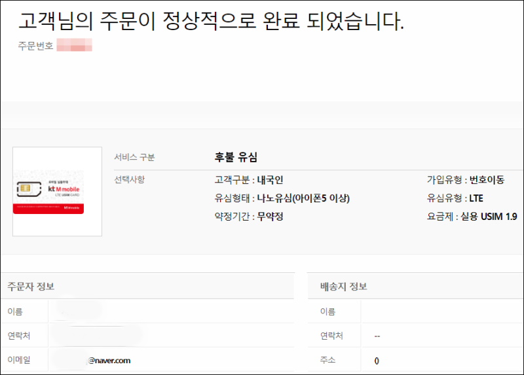Click the 연락처 label under 주문자 정보
The width and height of the screenshot is (524, 375).
coord(19,336)
